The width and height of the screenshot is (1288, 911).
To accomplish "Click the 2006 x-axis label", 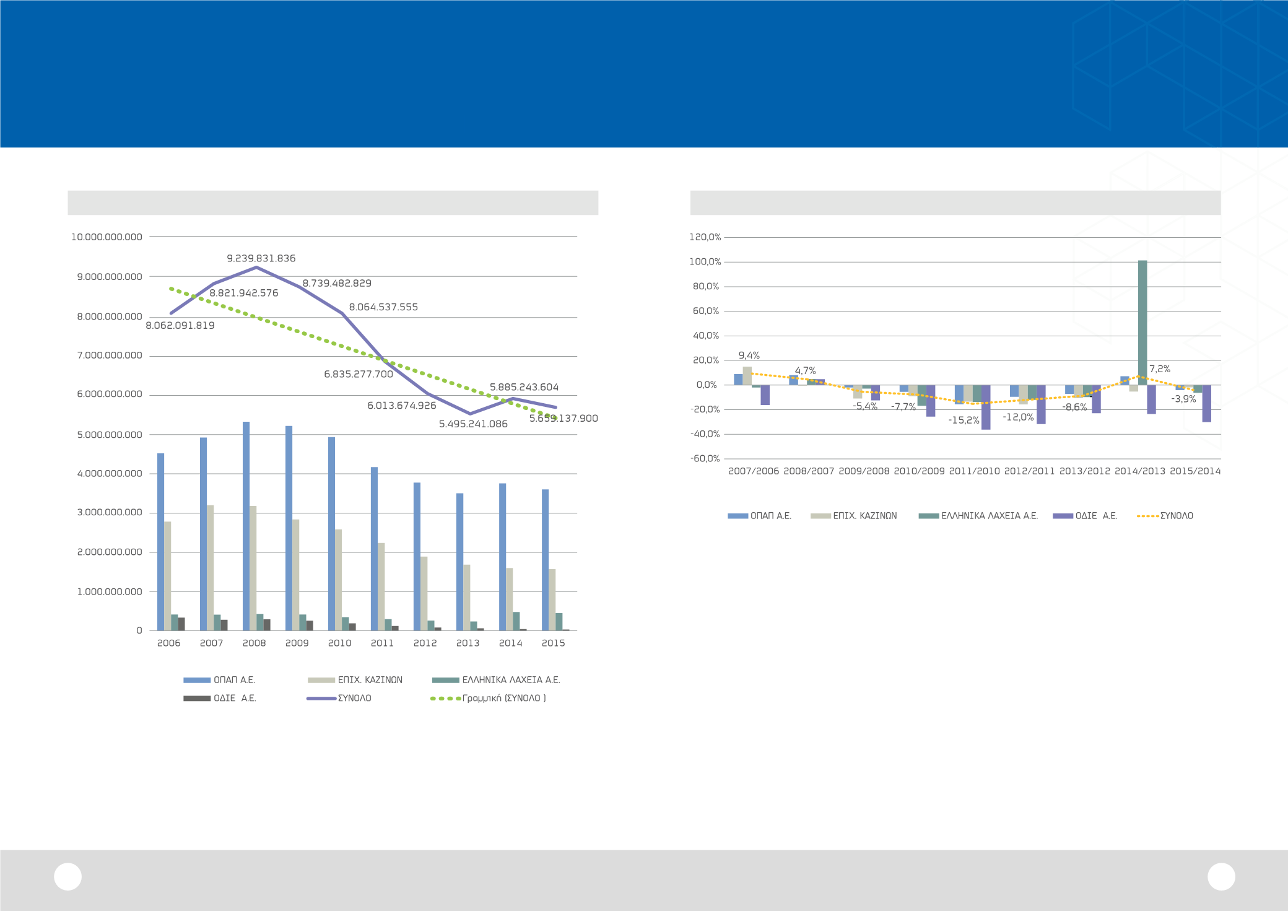I will 168,643.
